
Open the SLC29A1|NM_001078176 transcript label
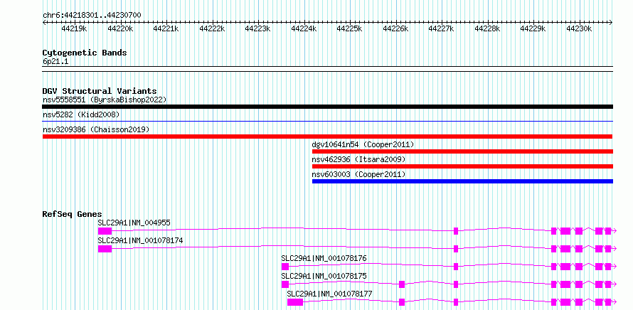[324, 258]
